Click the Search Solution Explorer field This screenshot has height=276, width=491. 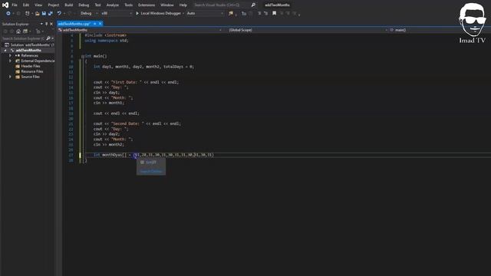click(x=24, y=38)
